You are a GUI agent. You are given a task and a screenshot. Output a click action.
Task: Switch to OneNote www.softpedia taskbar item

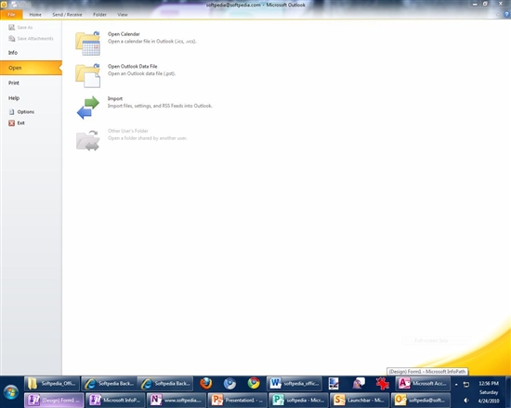click(177, 400)
